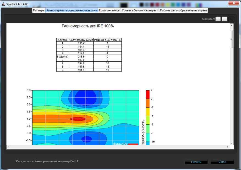Close the Spyder3Elite window with the X
The width and height of the screenshot is (241, 170).
[234, 3]
